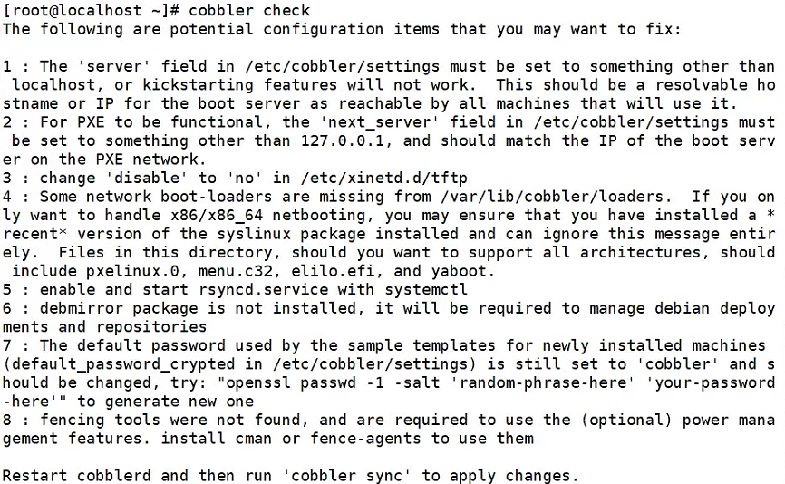Click the 'cobbler sync' text on last line
The image size is (785, 484).
point(347,476)
